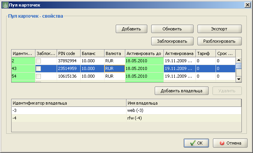Image resolution: width=253 pixels, height=153 pixels.
Task: Click the Экспорт button
Action: pos(219,29)
